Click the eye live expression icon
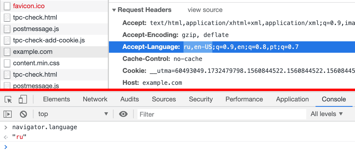355x165 pixels. click(123, 114)
